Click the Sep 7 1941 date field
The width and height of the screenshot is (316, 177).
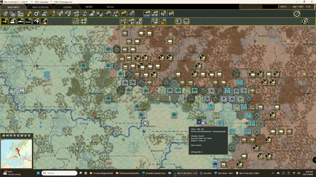pyautogui.click(x=298, y=7)
